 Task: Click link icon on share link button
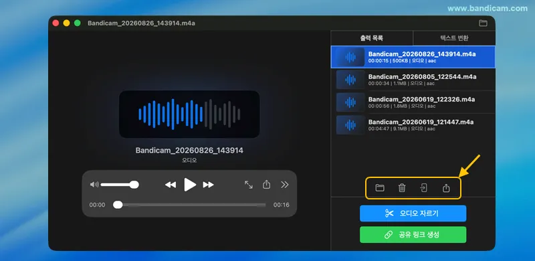389,235
